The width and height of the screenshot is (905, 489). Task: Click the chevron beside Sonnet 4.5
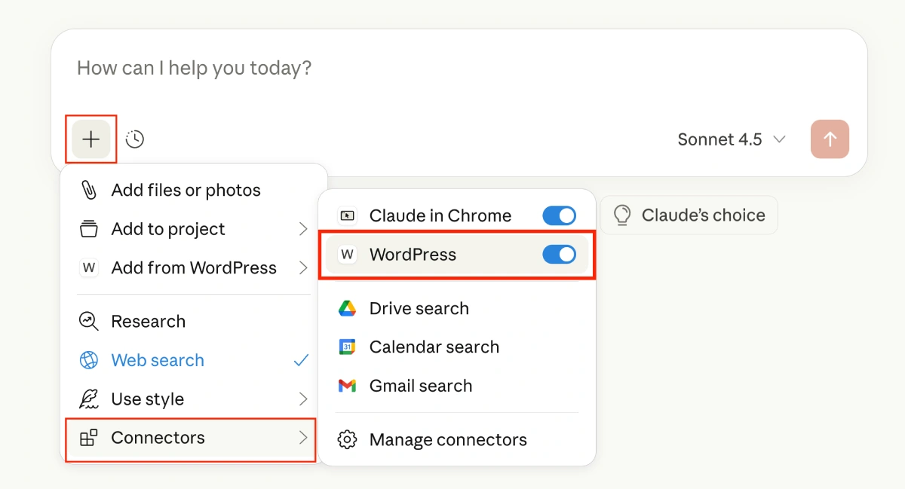[x=780, y=139]
